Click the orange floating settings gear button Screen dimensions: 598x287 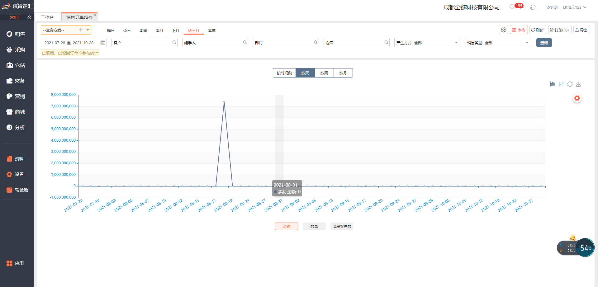[x=577, y=98]
